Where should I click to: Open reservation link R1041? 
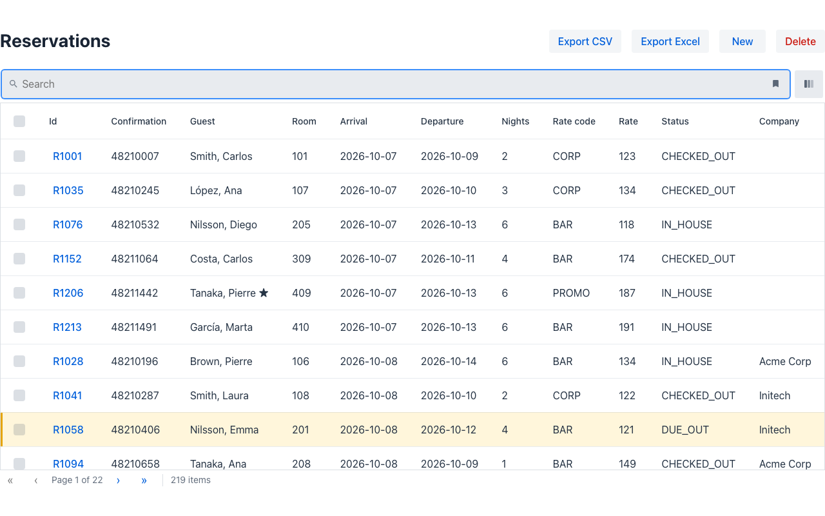(68, 395)
